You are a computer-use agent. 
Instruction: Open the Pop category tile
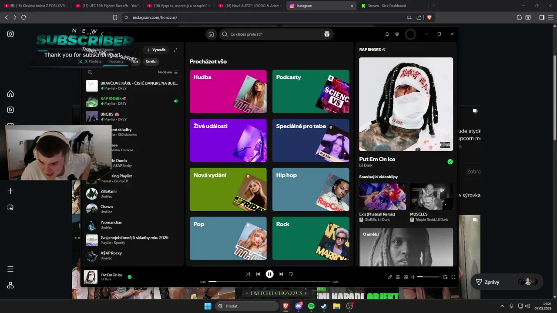click(x=228, y=238)
